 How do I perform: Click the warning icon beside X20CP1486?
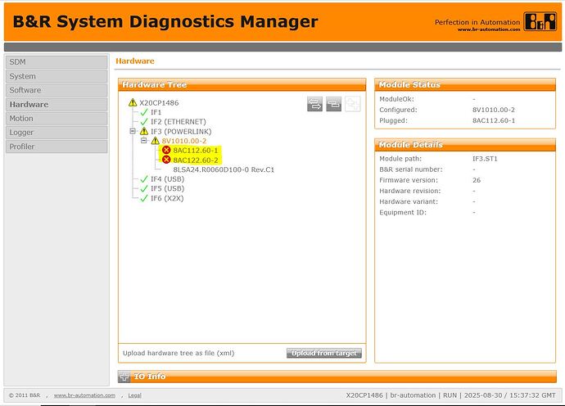tap(133, 102)
